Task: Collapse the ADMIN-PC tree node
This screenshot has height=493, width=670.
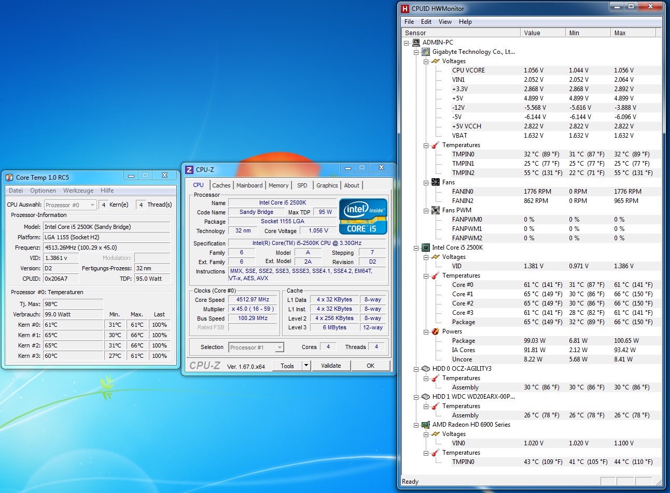Action: click(x=407, y=42)
